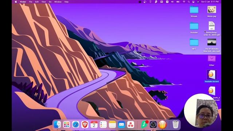The height and width of the screenshot is (131, 233).
Task: Launch Safari from the Dock
Action: tap(76, 124)
